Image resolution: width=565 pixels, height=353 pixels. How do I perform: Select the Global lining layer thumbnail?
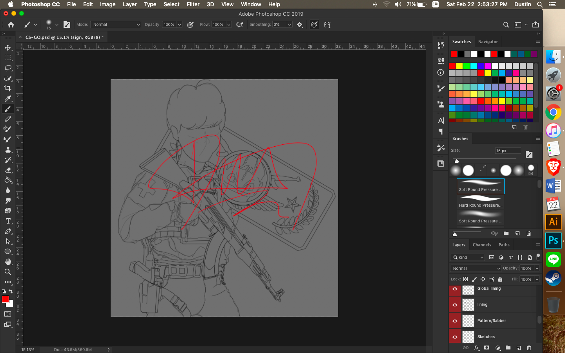[x=468, y=289]
